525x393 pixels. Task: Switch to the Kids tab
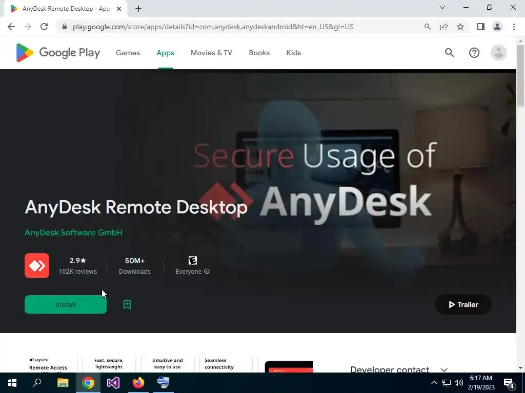[x=294, y=53]
